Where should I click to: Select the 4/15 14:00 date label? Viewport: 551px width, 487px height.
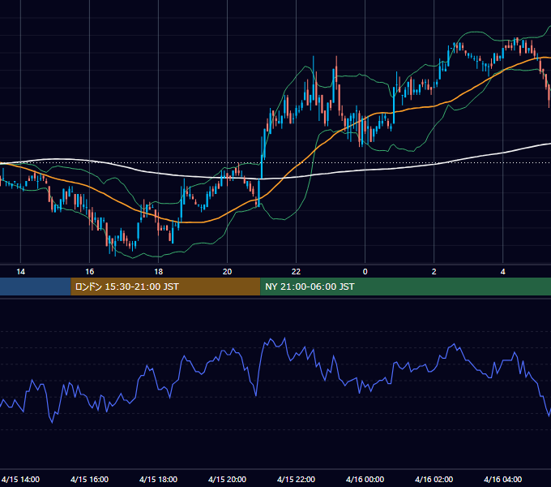click(21, 479)
